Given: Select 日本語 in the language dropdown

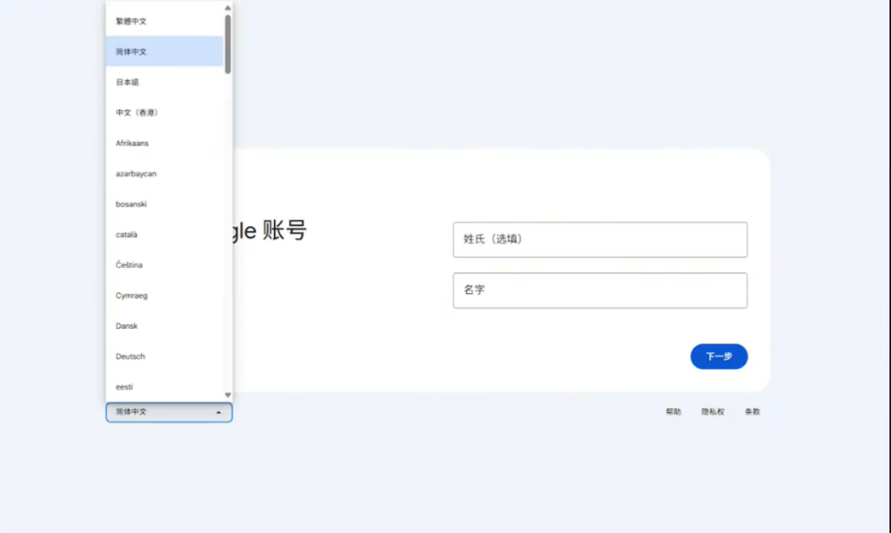Looking at the screenshot, I should click(x=128, y=82).
